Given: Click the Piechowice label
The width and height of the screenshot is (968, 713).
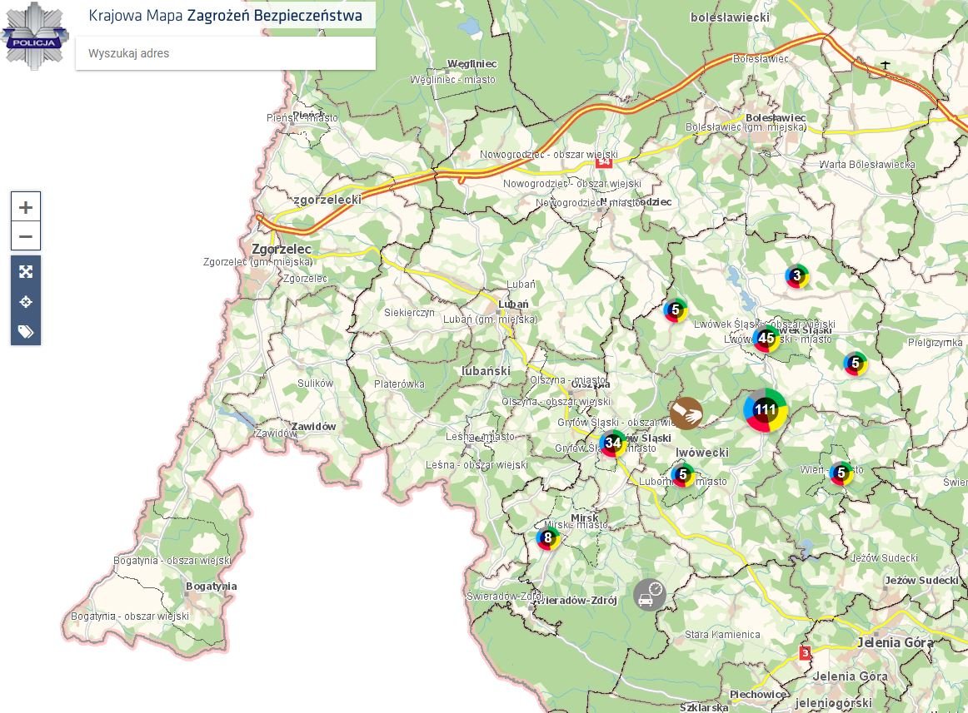Looking at the screenshot, I should (758, 694).
